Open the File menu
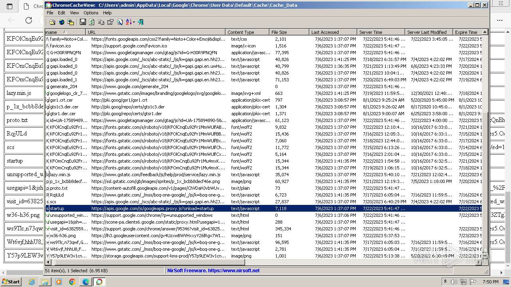Screen dimensions: 511x287 tap(50, 13)
